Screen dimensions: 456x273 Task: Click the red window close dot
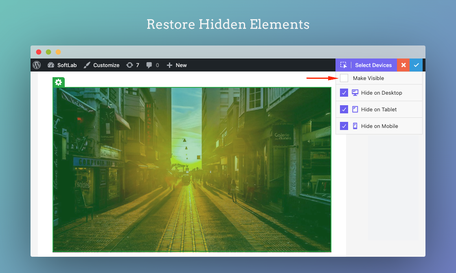(39, 52)
